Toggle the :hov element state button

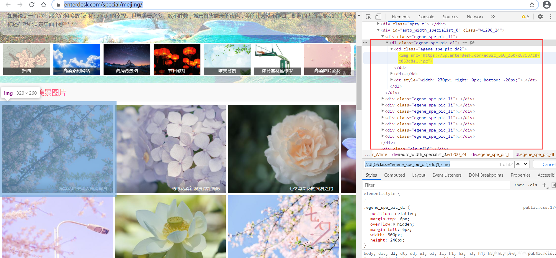pos(519,185)
